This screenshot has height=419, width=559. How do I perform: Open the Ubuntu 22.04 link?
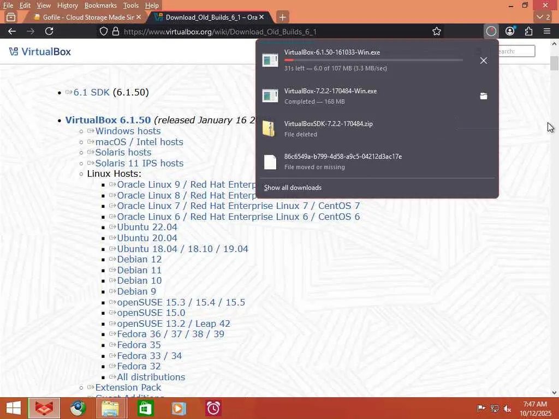click(x=147, y=228)
